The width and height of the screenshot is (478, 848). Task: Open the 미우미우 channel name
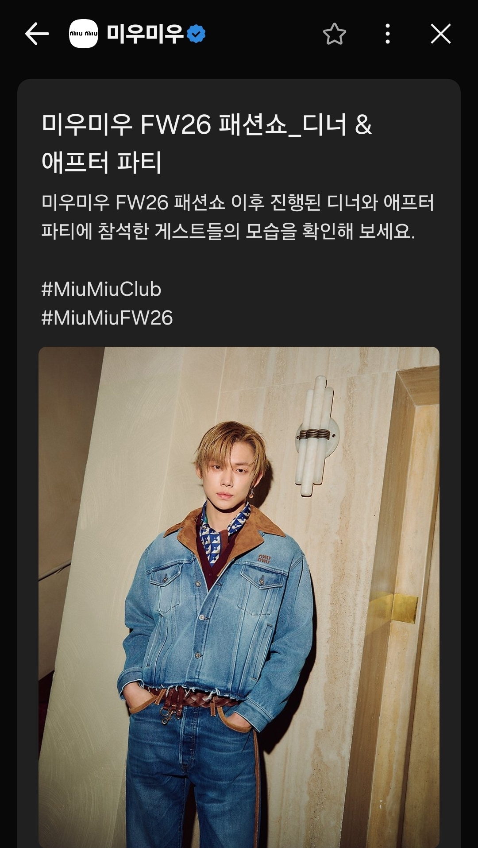pos(145,34)
